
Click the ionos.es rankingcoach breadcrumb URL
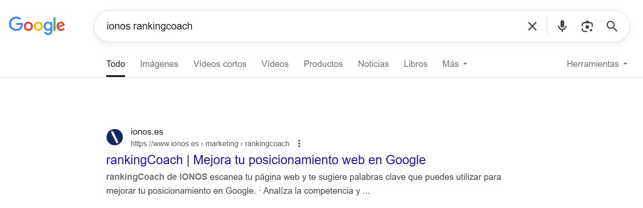pyautogui.click(x=210, y=143)
